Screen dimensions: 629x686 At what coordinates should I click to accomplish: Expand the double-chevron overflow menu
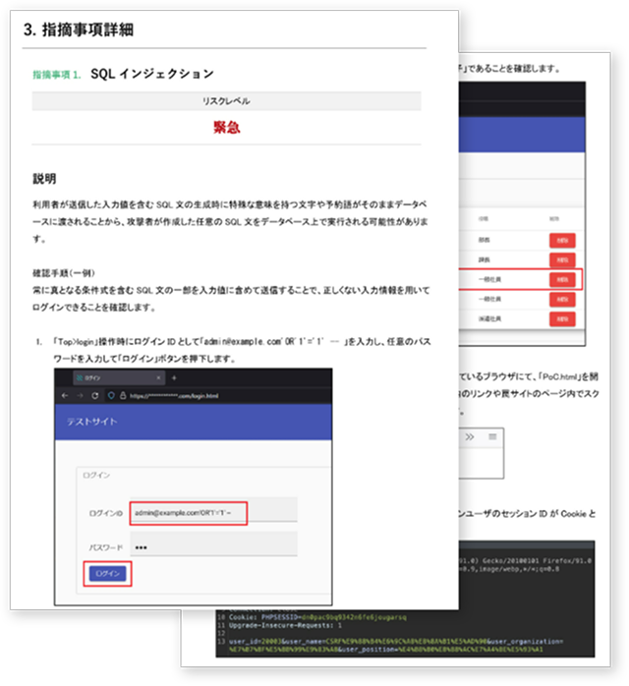coord(470,435)
